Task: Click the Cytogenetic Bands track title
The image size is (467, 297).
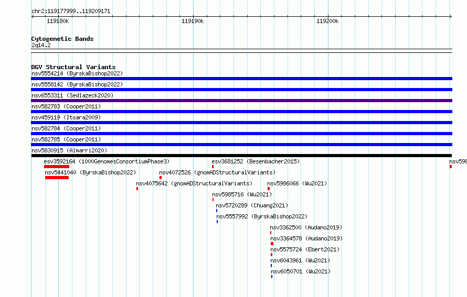Action: pyautogui.click(x=62, y=39)
